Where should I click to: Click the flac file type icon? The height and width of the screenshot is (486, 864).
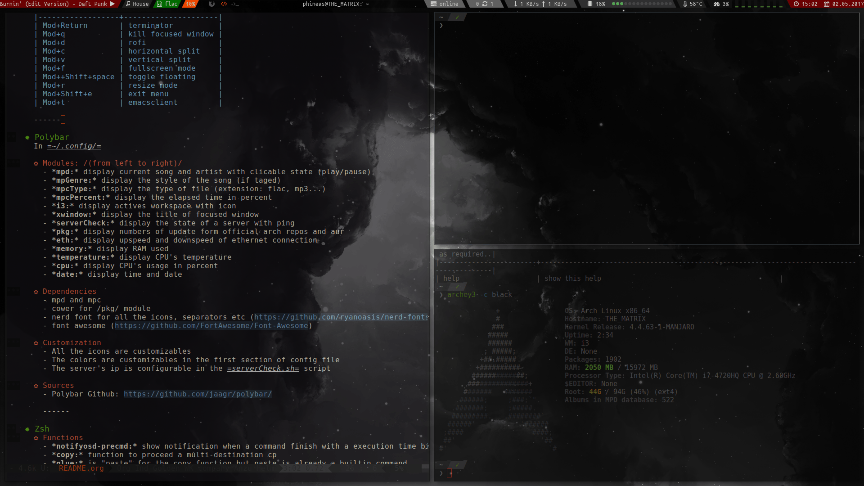(x=160, y=4)
